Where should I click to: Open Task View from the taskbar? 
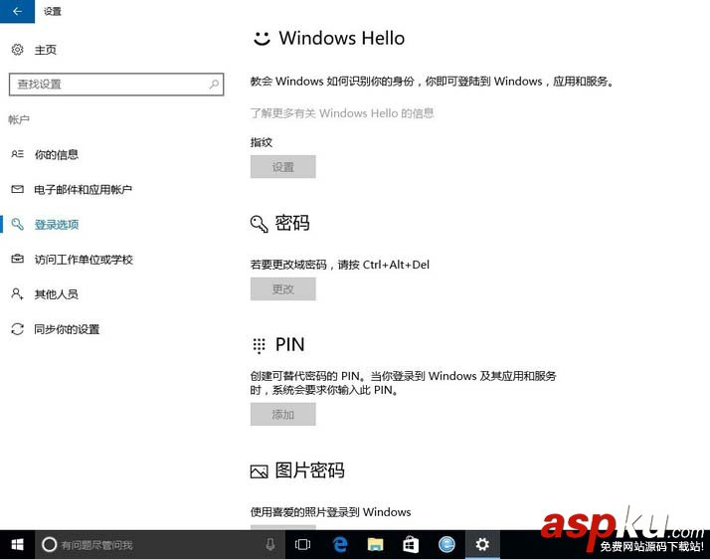302,544
